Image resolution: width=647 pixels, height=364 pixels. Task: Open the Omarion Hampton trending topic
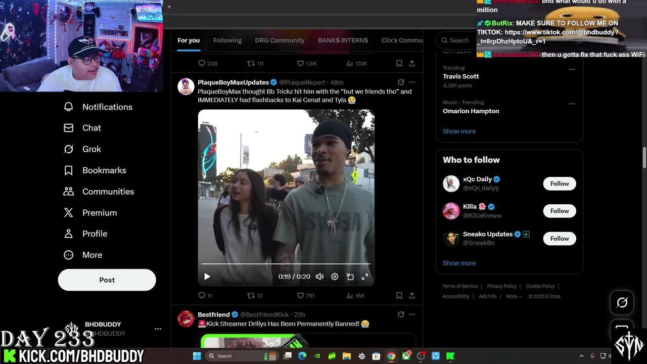click(471, 111)
